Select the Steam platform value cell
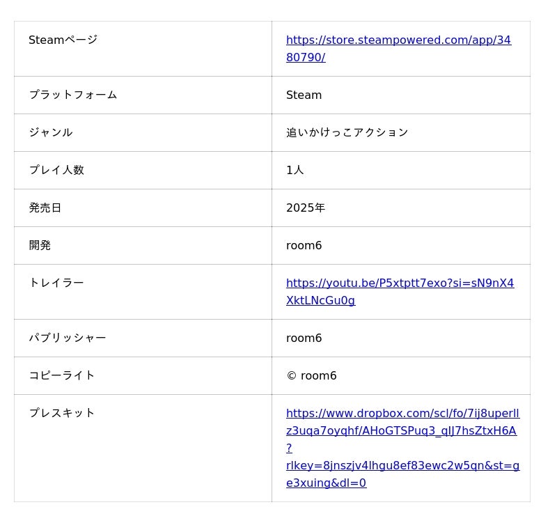The height and width of the screenshot is (523, 557). pos(304,95)
